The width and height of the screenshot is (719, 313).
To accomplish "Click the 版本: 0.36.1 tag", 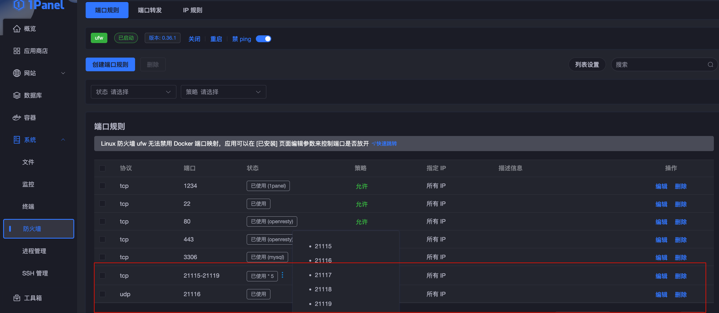I will 162,38.
